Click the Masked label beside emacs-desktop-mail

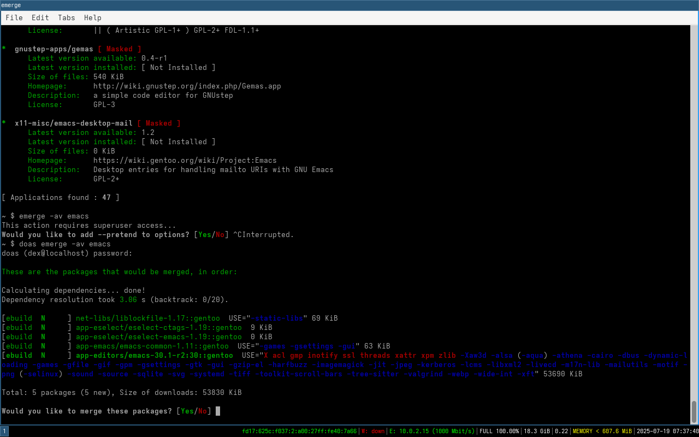[x=159, y=123]
